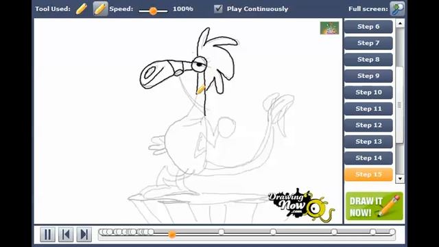Click the step list scrollbar thumb

pyautogui.click(x=399, y=105)
